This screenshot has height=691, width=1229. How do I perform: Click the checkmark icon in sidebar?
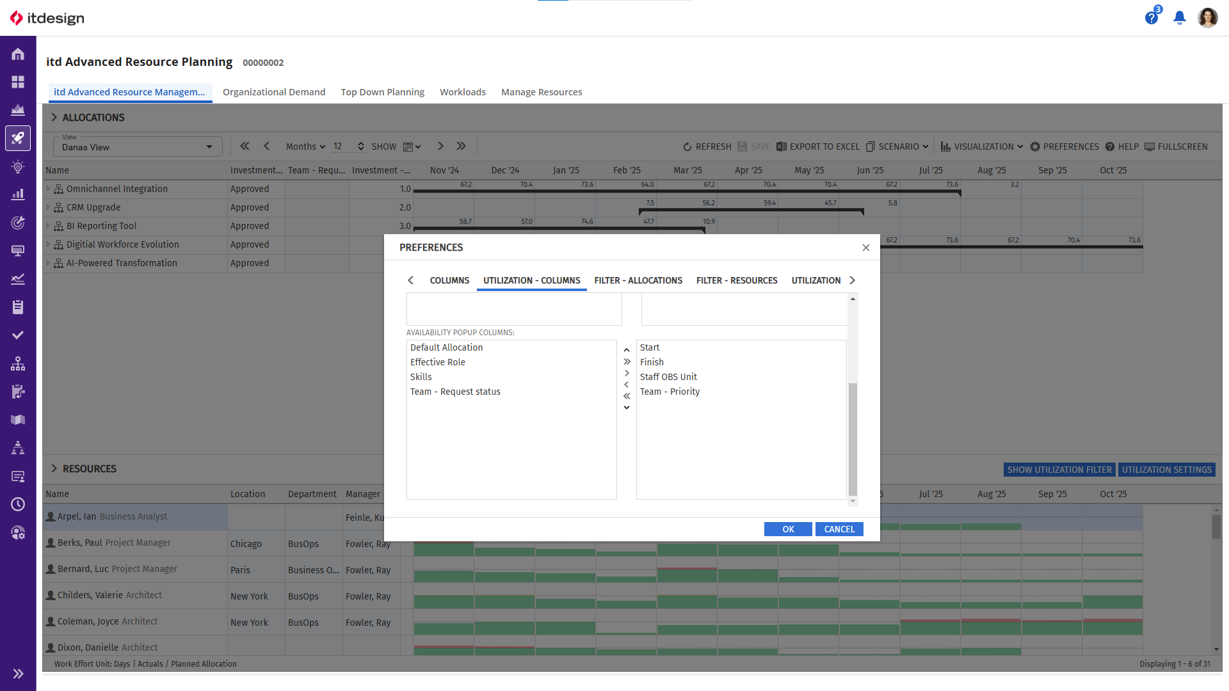[18, 335]
